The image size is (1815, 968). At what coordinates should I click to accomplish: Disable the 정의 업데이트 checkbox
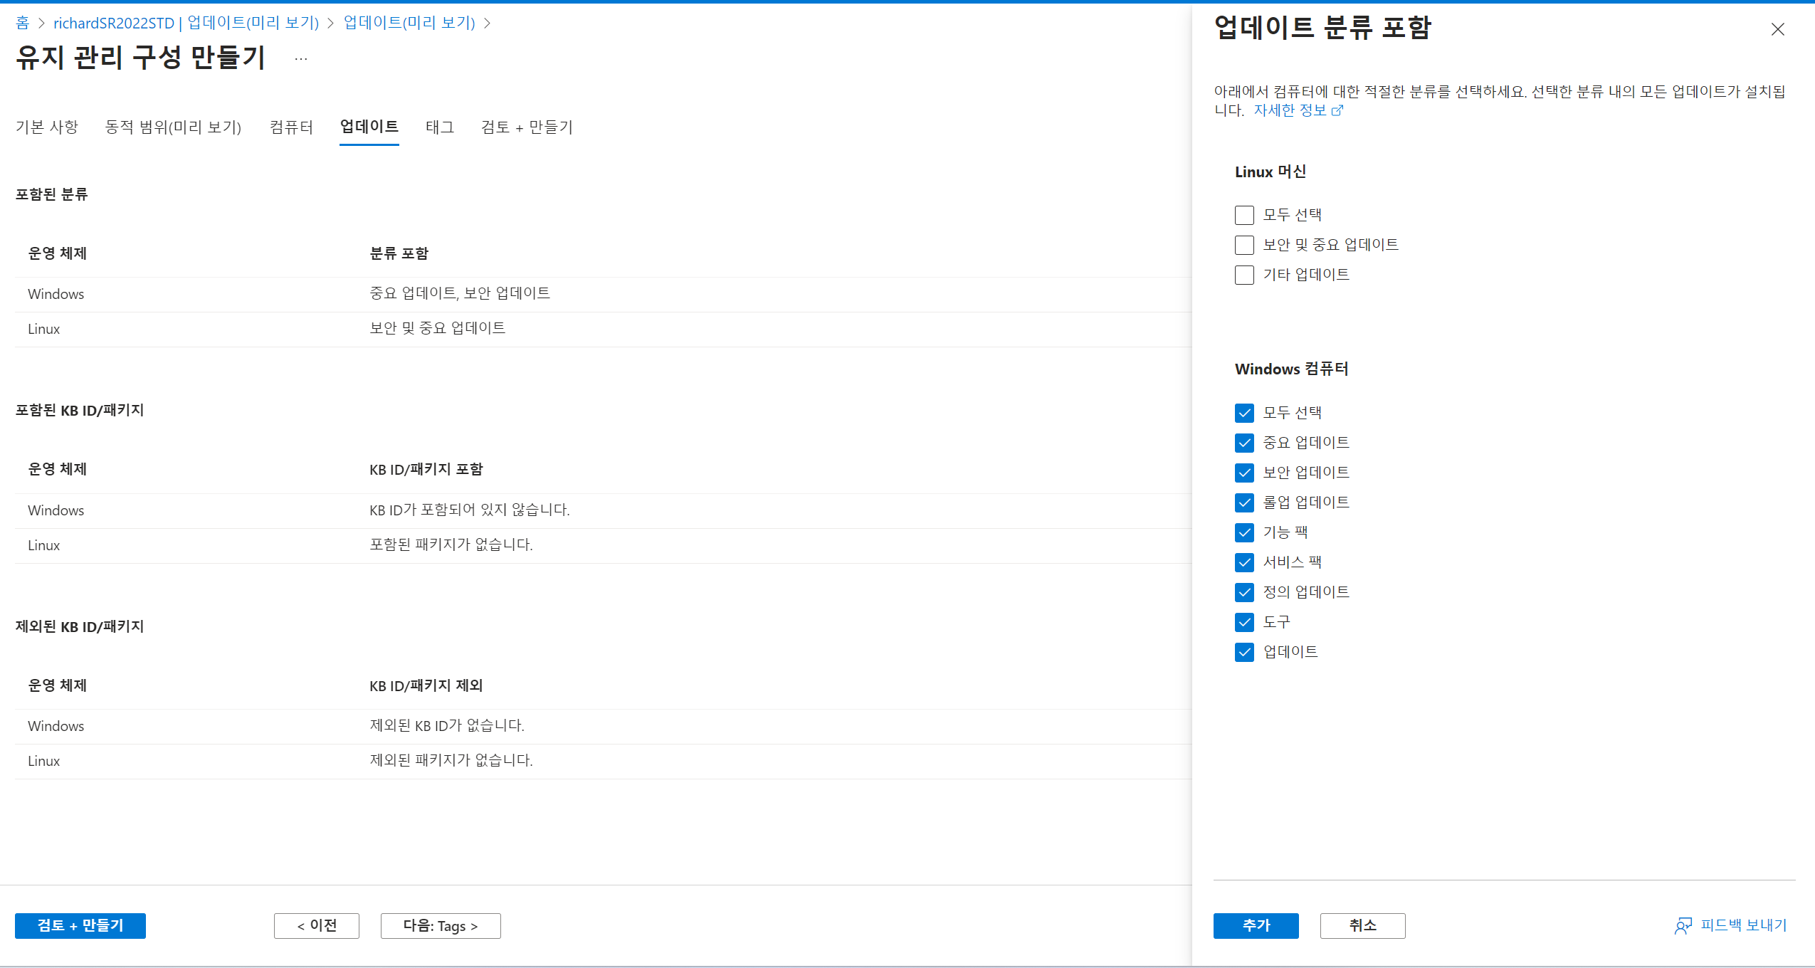point(1244,592)
